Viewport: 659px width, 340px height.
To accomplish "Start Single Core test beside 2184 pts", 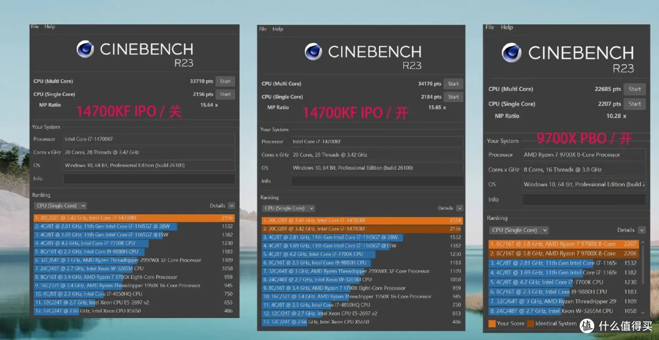I will [x=453, y=96].
